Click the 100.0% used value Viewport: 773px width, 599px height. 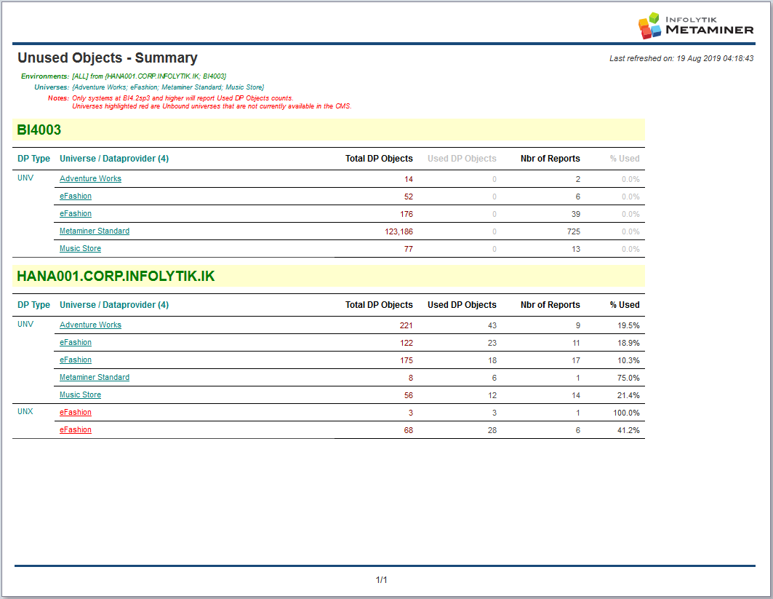point(626,413)
